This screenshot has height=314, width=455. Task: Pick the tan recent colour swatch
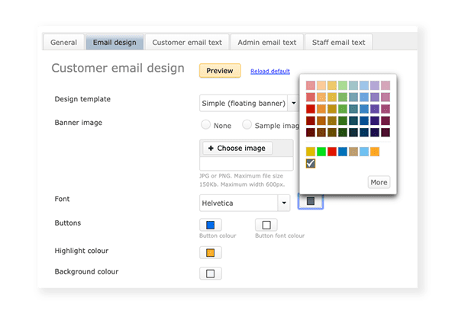point(353,152)
